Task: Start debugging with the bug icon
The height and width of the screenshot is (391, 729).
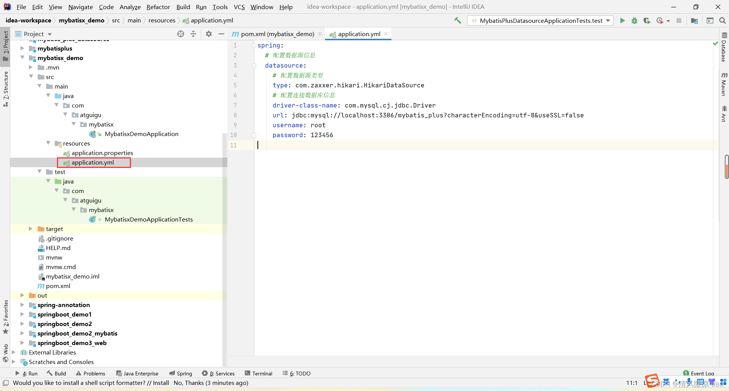Action: click(634, 21)
